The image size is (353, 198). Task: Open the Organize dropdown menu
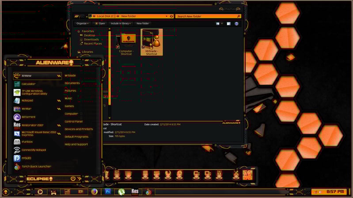tap(83, 23)
